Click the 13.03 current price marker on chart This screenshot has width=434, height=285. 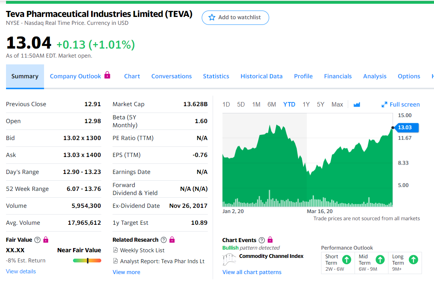[406, 127]
